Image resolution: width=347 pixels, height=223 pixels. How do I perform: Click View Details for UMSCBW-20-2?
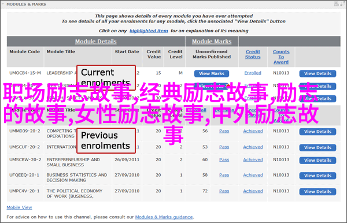(318, 161)
